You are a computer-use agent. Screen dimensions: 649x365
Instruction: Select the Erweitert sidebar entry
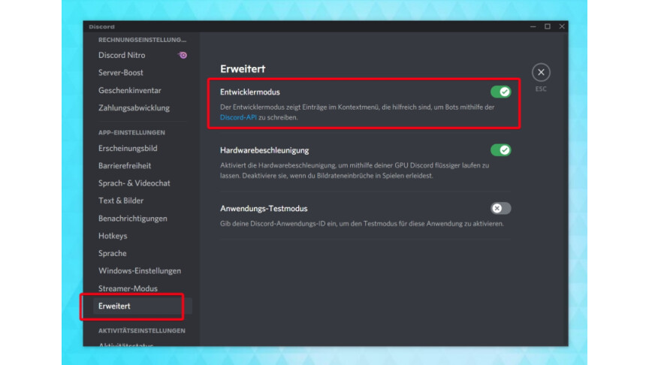pos(143,306)
